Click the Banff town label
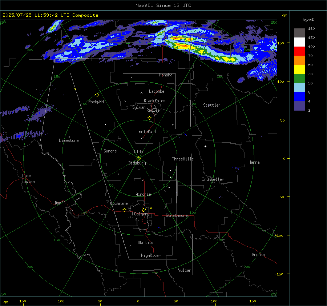 tap(60, 203)
